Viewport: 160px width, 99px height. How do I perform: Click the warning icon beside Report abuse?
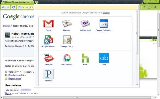tap(6, 78)
